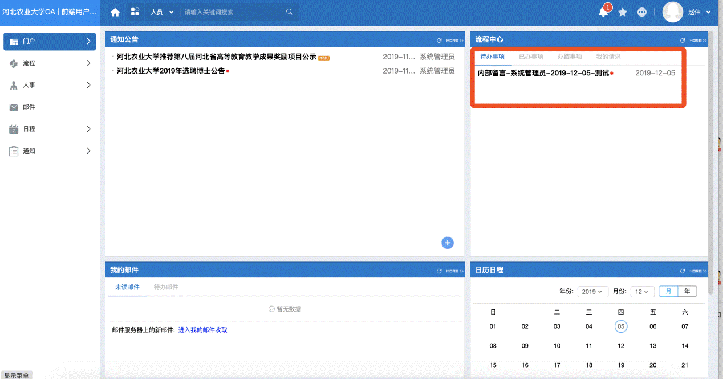Switch calendar view to 月
The height and width of the screenshot is (379, 723).
668,291
